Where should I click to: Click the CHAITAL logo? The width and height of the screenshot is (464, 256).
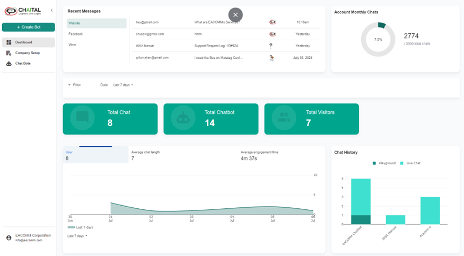coord(23,11)
